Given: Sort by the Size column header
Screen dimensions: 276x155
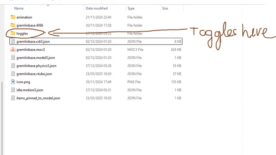Looking at the screenshot, I should 165,8.
